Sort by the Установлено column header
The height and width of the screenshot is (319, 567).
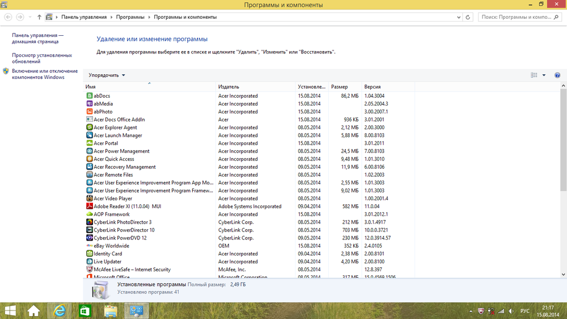(x=312, y=87)
